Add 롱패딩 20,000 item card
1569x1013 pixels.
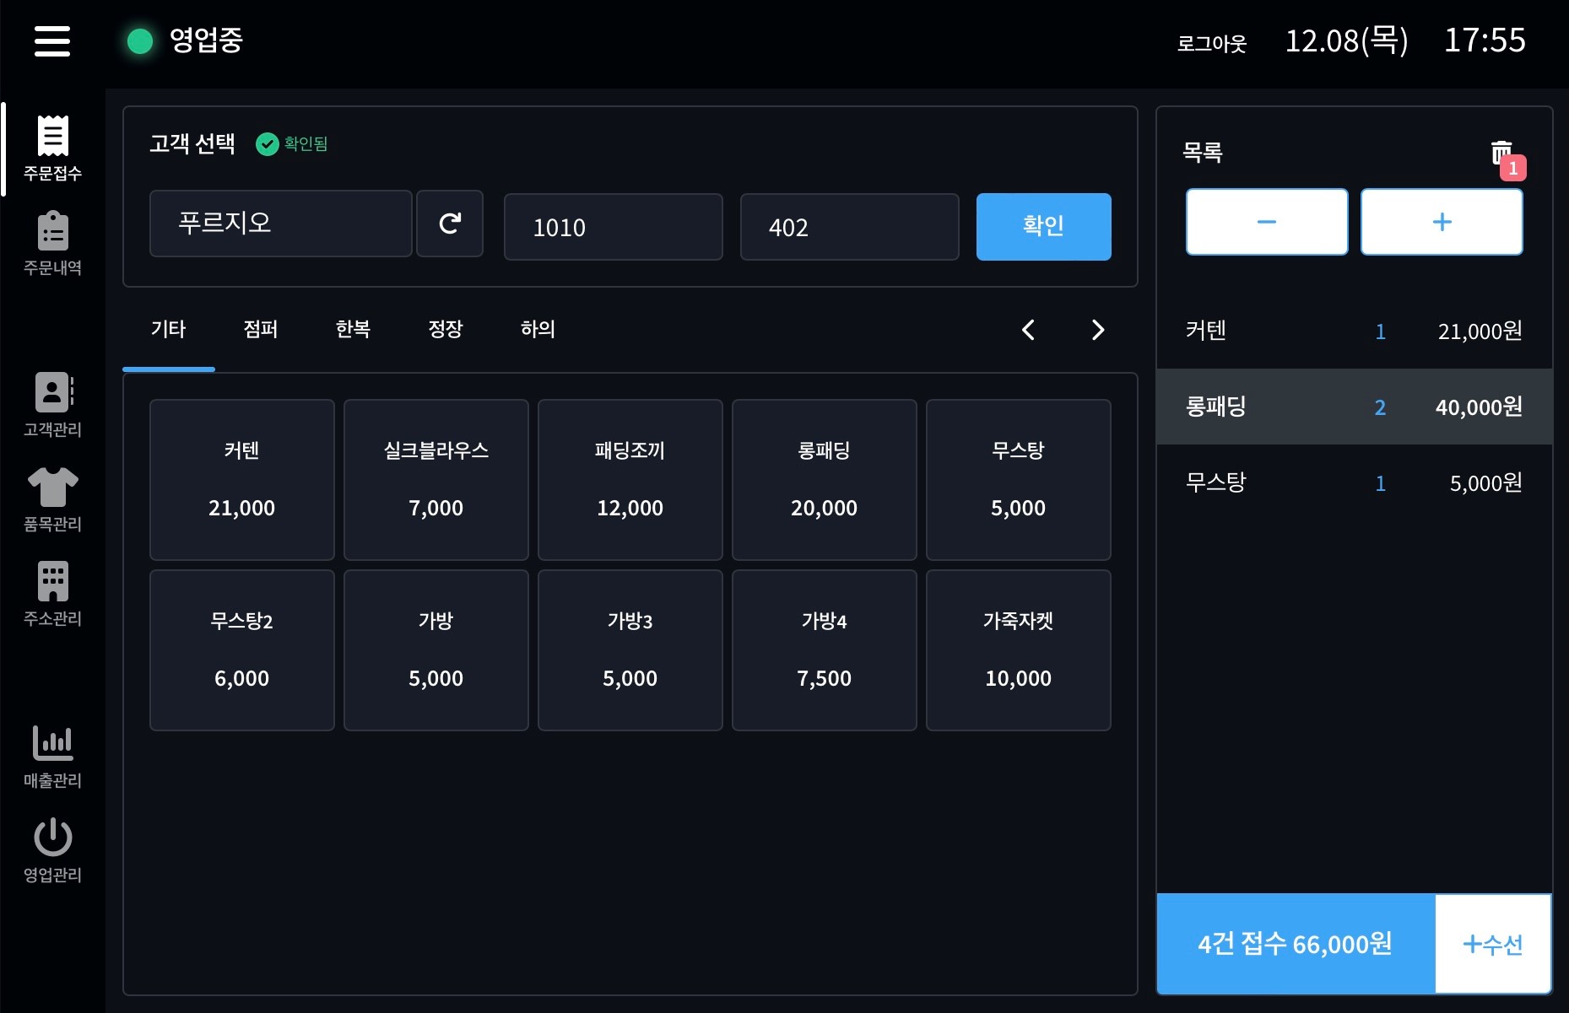(825, 480)
